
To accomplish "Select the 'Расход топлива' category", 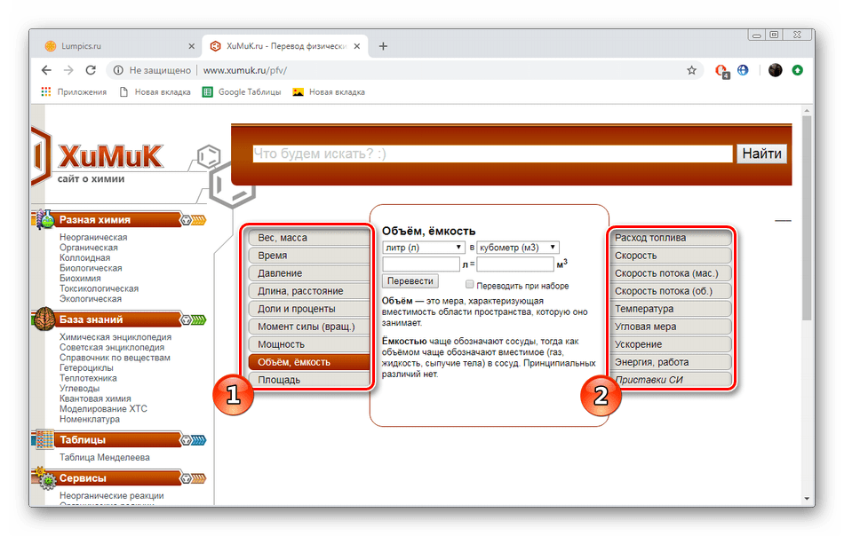I will pyautogui.click(x=672, y=238).
